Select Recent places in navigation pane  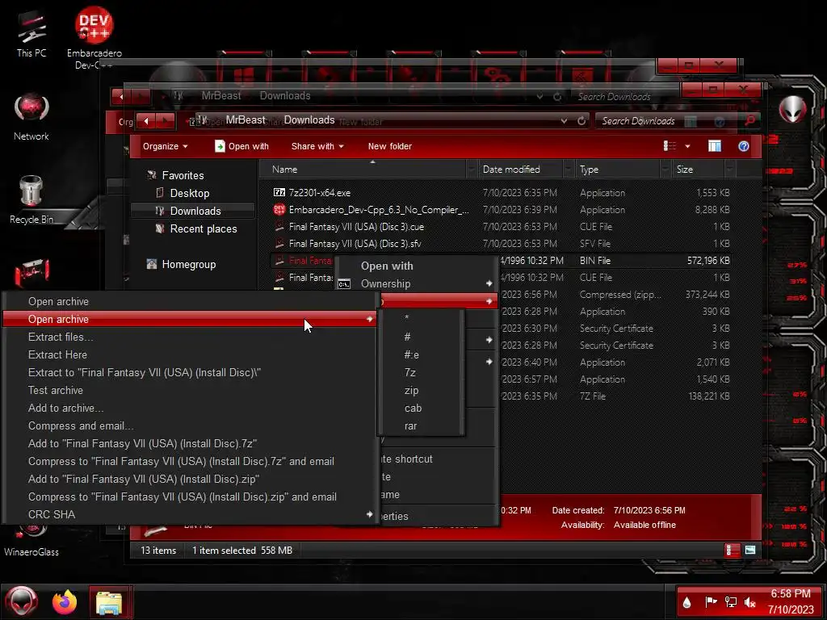click(x=203, y=228)
